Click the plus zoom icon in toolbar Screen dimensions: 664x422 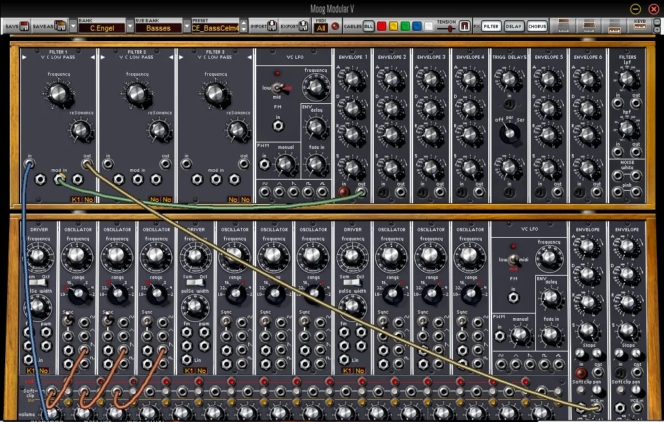pyautogui.click(x=657, y=29)
